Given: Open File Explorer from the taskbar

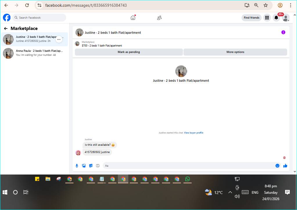Looking at the screenshot, I should tap(48, 179).
